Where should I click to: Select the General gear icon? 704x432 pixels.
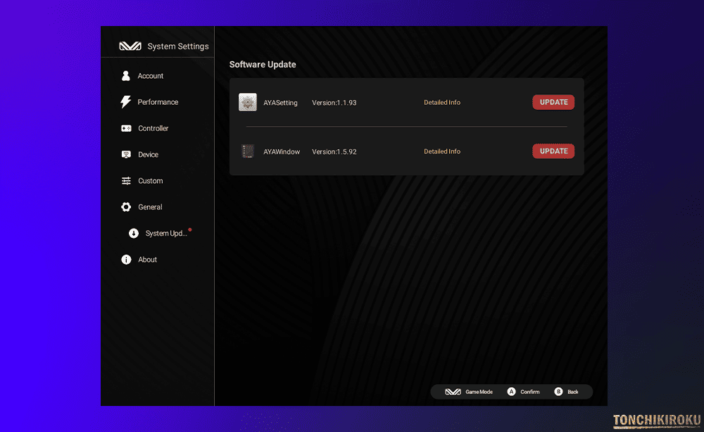click(x=126, y=207)
